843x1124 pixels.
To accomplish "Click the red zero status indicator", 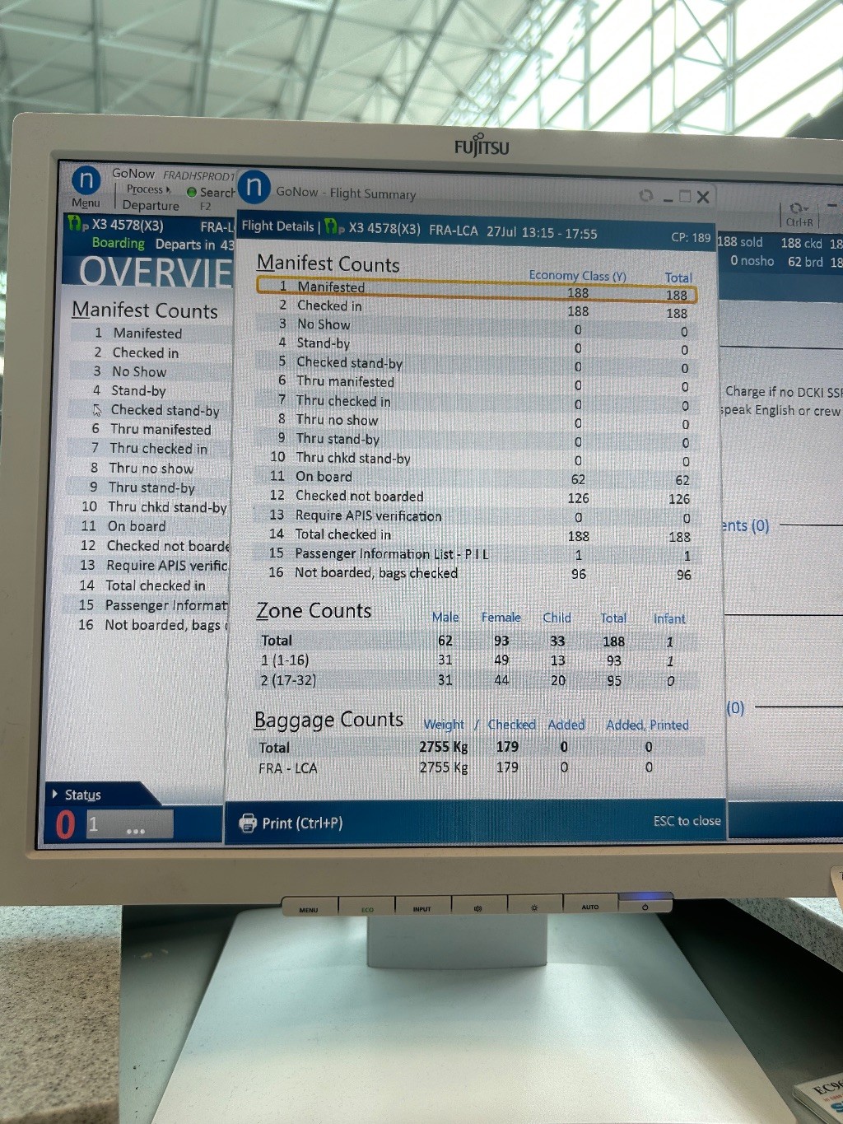I will point(65,824).
